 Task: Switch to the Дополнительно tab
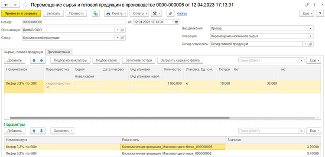(58, 52)
